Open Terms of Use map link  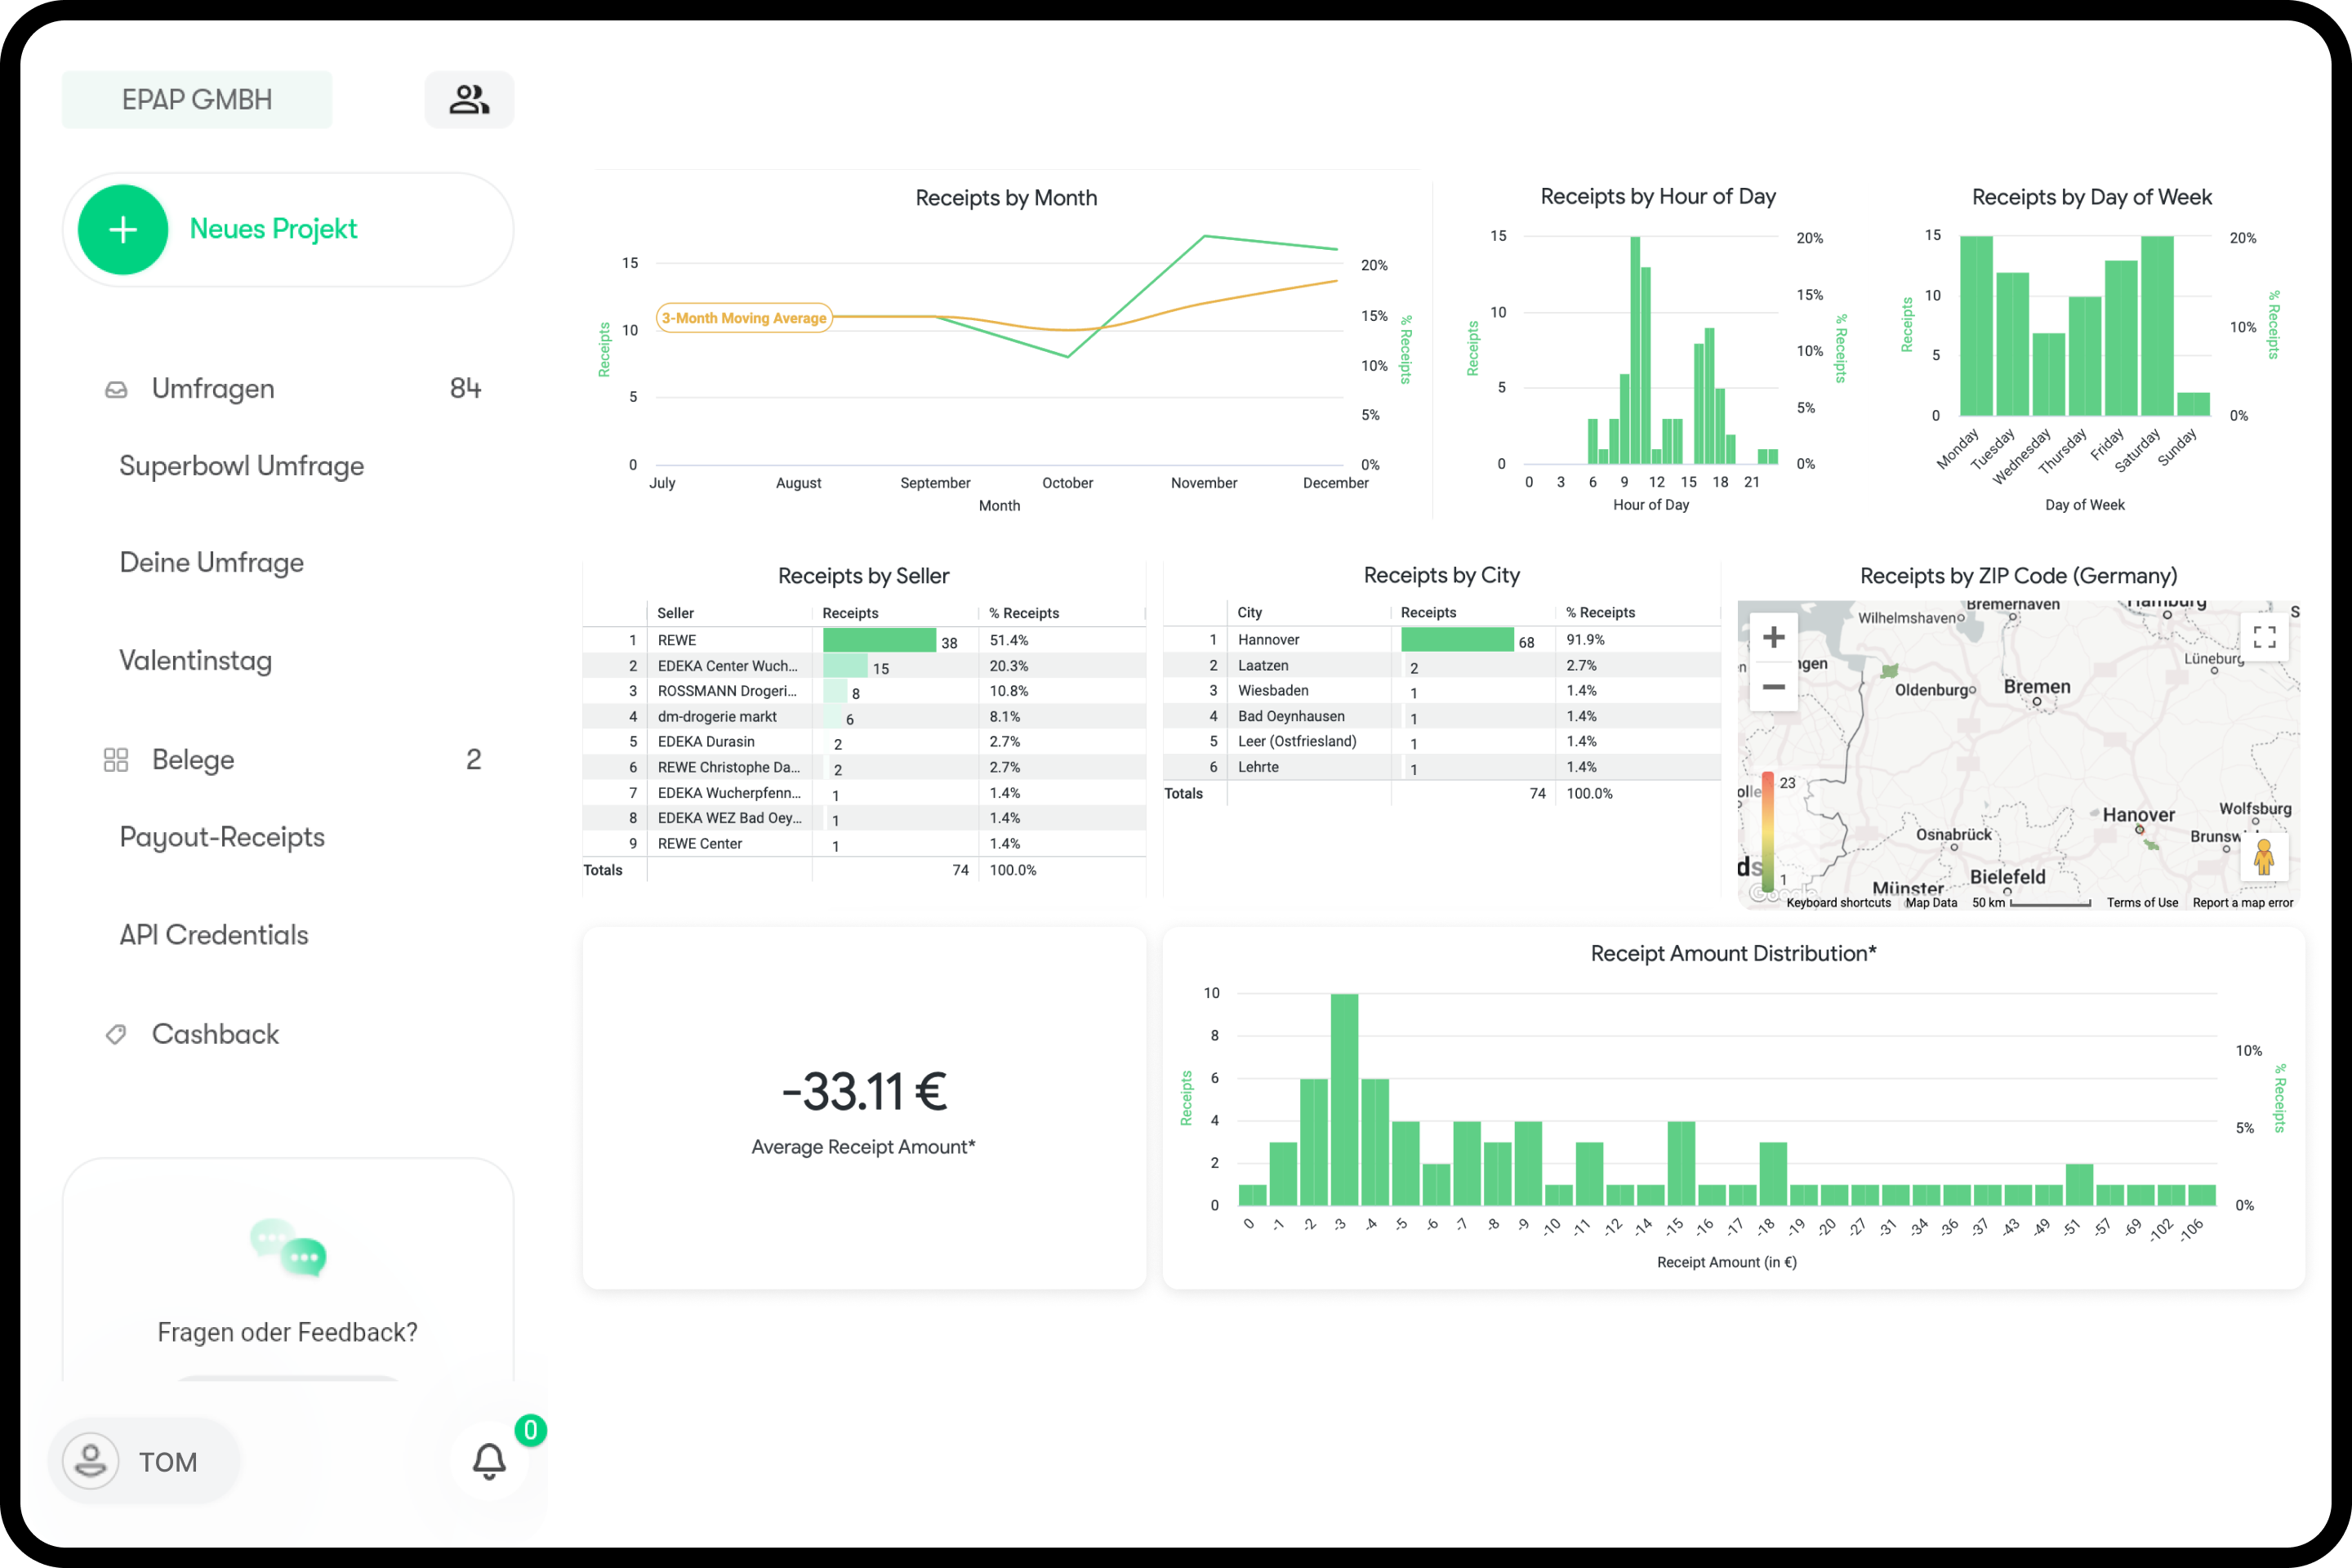2142,903
